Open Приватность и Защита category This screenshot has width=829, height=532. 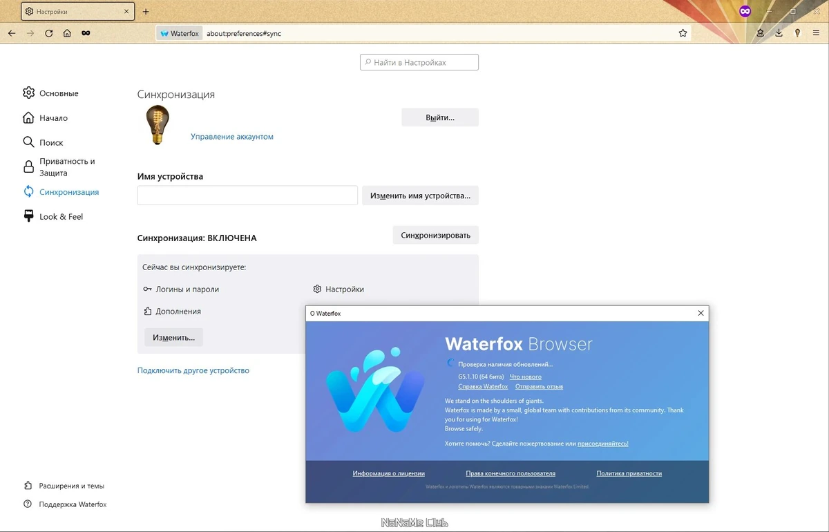click(x=59, y=167)
